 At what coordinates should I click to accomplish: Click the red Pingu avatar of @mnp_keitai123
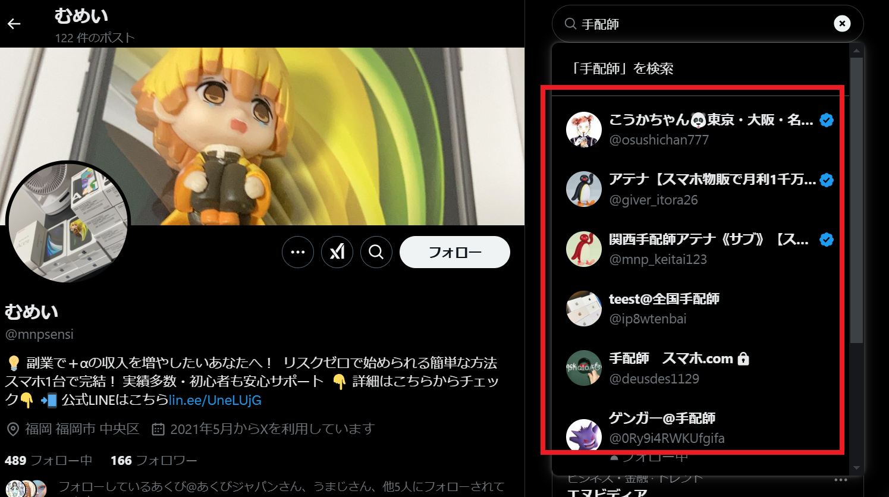click(x=584, y=248)
